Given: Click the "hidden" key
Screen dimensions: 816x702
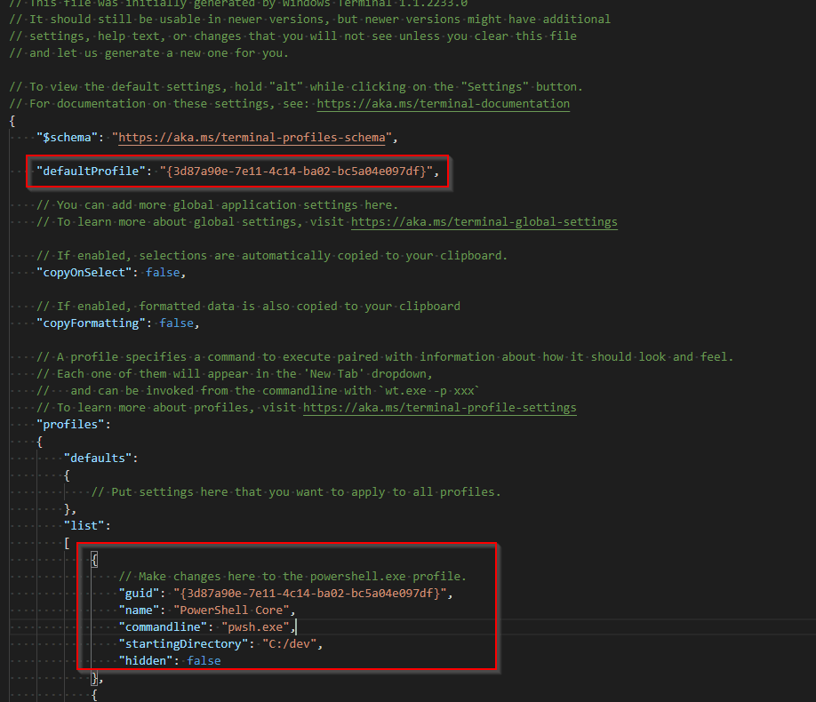Looking at the screenshot, I should pos(146,661).
